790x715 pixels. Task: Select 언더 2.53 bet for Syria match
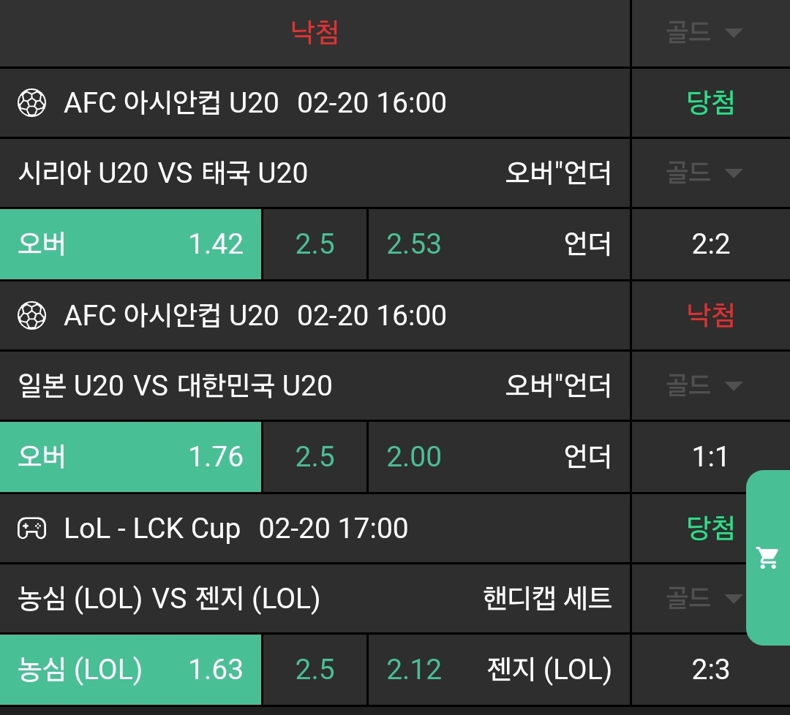click(498, 244)
